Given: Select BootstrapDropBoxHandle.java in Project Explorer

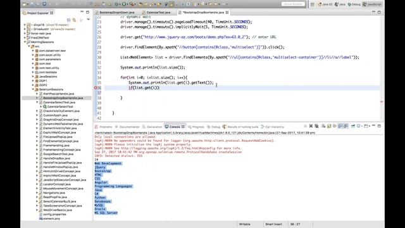Looking at the screenshot, I should [63, 98].
